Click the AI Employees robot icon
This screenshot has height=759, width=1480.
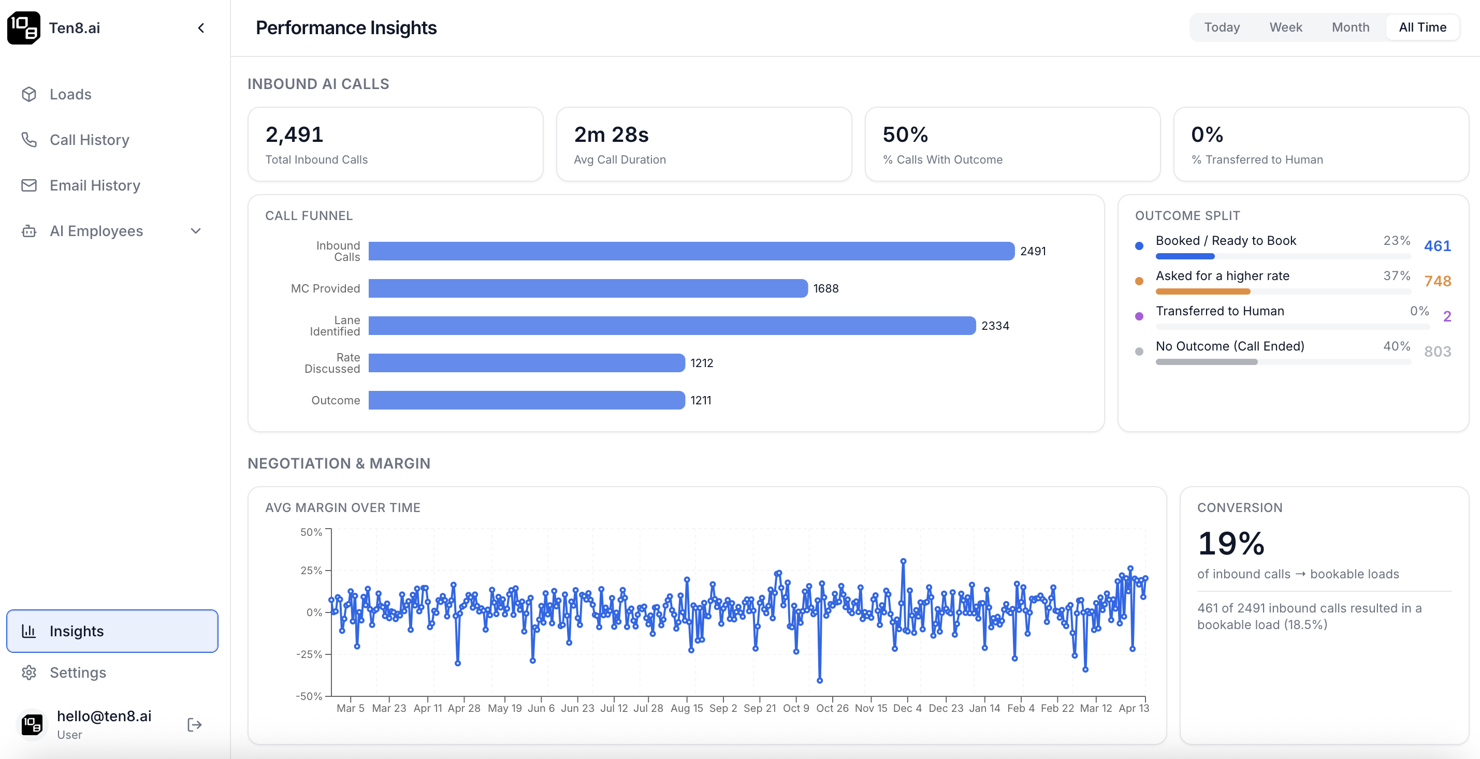point(28,231)
